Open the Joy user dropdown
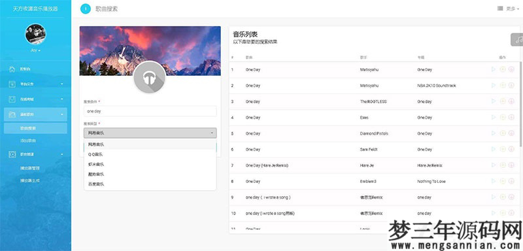This screenshot has width=523, height=251. pyautogui.click(x=35, y=50)
